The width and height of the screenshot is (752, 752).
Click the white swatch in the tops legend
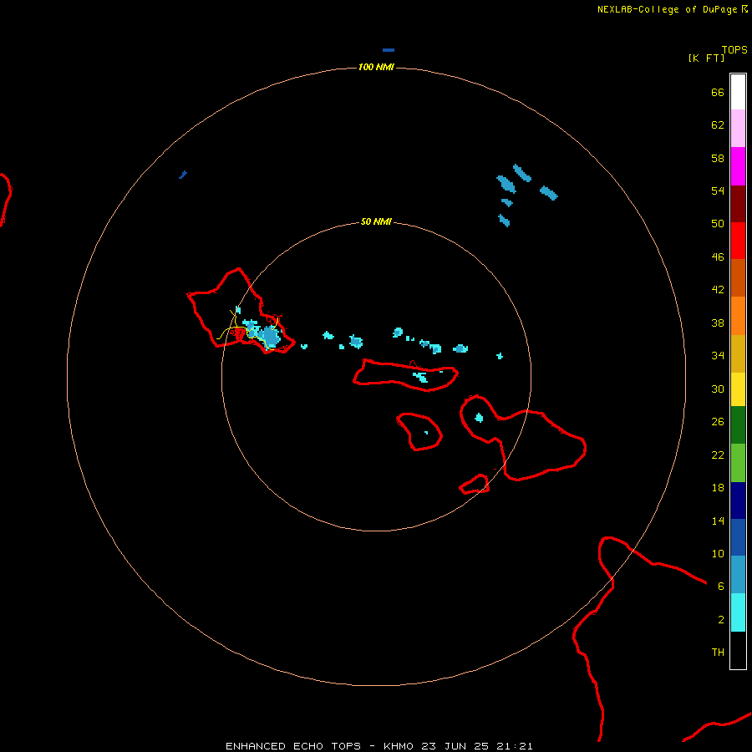pyautogui.click(x=738, y=92)
